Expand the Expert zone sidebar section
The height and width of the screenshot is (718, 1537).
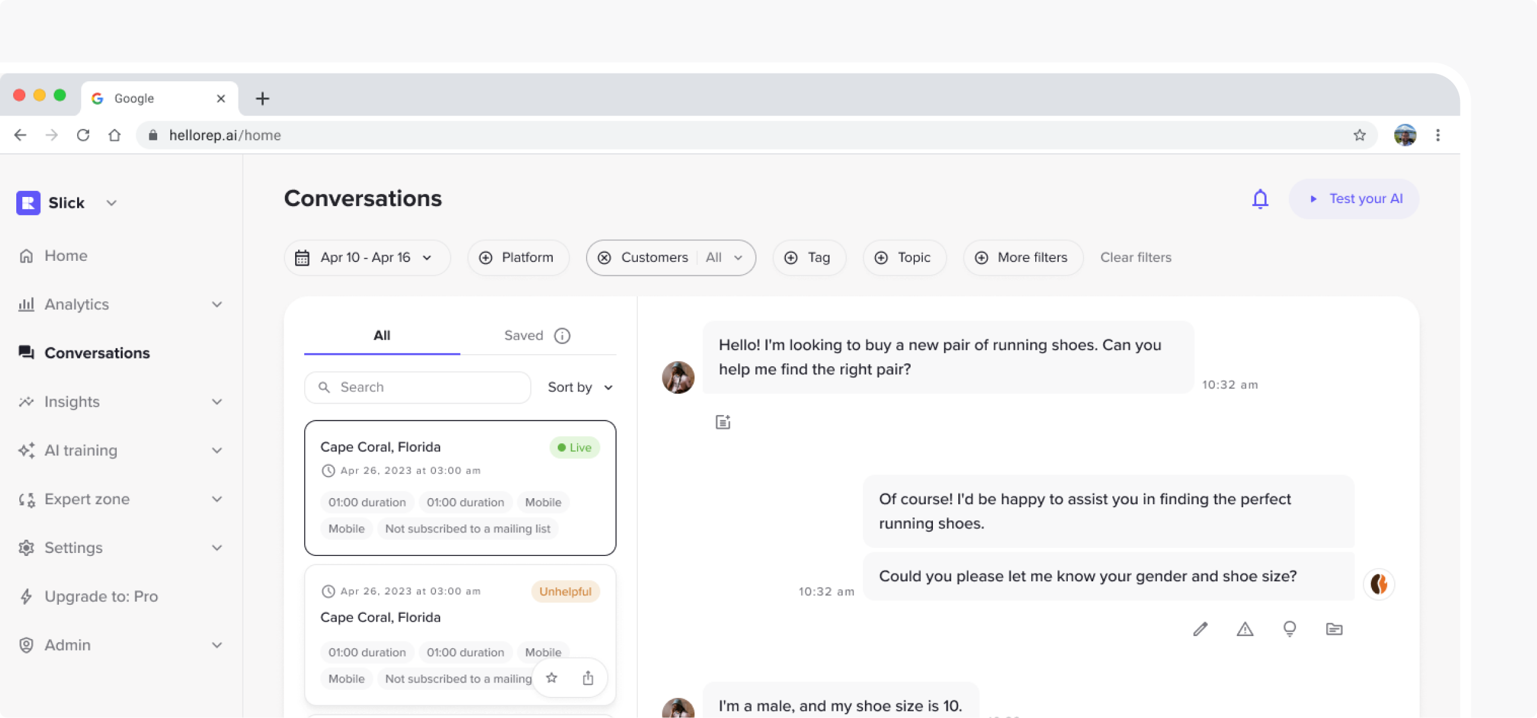[217, 499]
